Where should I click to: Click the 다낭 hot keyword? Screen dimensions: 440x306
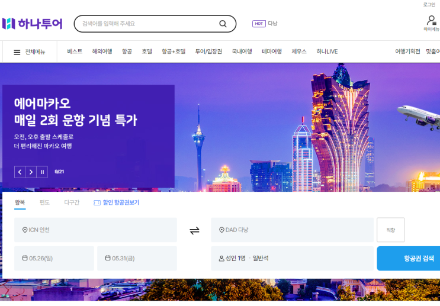pyautogui.click(x=272, y=24)
